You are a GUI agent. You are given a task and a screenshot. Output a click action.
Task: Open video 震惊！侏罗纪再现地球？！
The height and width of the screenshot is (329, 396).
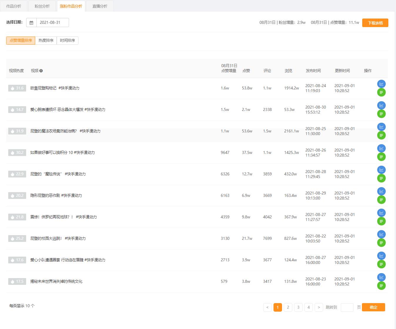[x=63, y=217]
